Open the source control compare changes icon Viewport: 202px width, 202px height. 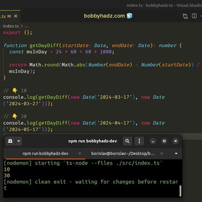185,16
